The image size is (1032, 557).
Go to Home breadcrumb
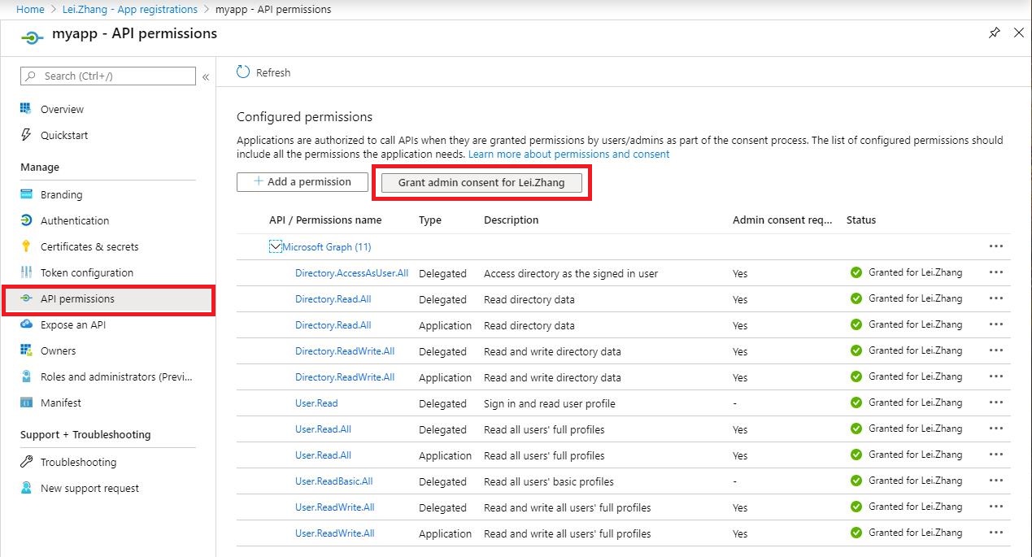point(30,9)
